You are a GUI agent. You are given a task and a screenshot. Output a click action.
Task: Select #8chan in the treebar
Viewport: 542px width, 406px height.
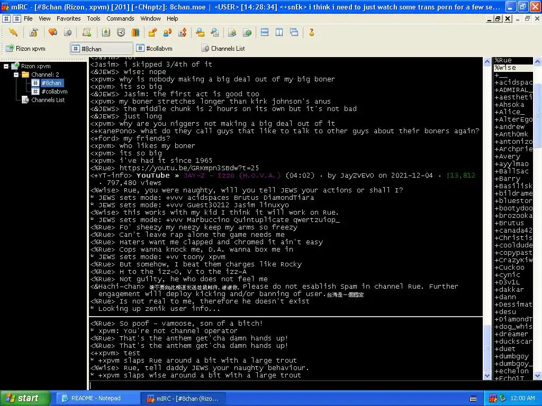click(51, 83)
